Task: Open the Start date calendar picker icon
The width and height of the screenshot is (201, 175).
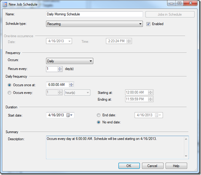Action: tap(68, 115)
